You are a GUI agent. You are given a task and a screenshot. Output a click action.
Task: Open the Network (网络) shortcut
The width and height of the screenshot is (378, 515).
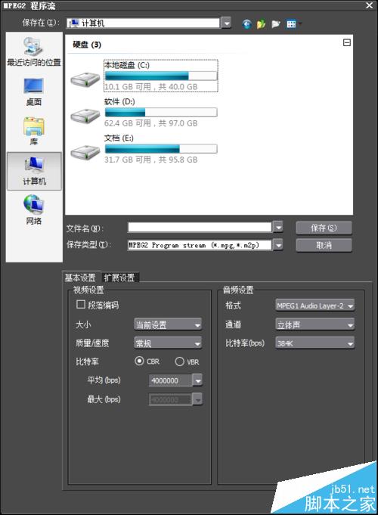[34, 209]
